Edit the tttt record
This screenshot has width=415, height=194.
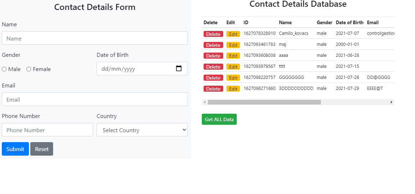[x=233, y=67]
